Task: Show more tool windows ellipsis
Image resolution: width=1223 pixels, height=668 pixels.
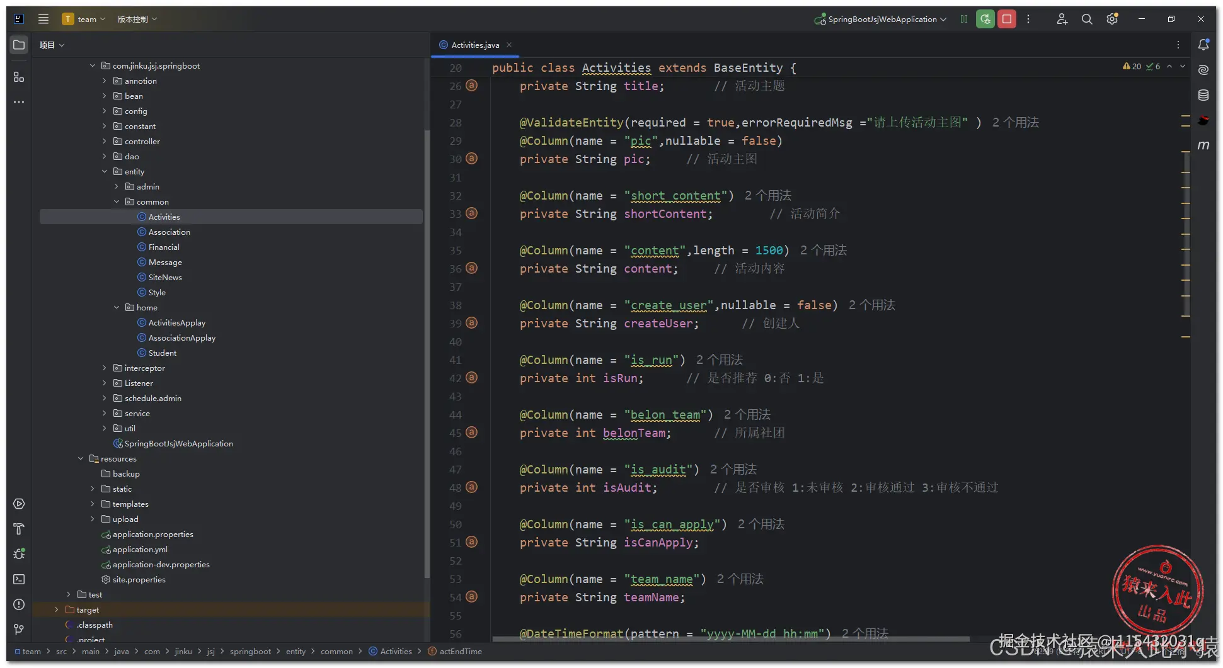Action: pyautogui.click(x=19, y=102)
